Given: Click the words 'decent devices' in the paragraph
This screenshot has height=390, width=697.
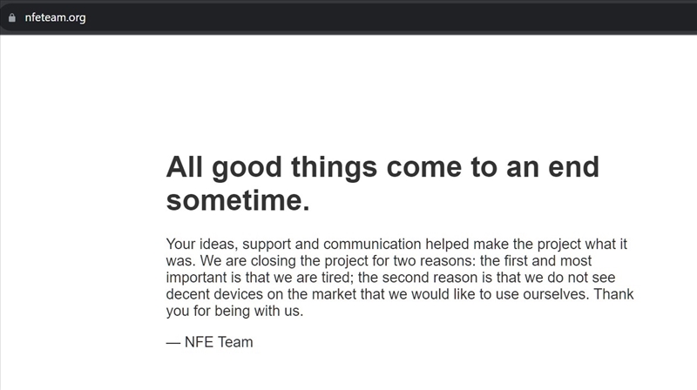Looking at the screenshot, I should 213,295.
